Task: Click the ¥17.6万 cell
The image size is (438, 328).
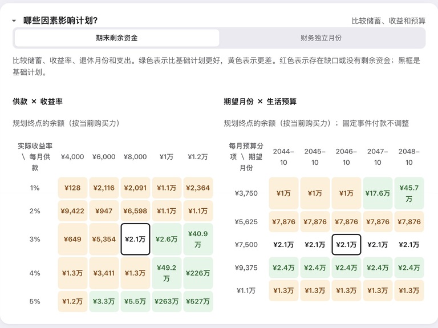Action: (x=378, y=193)
